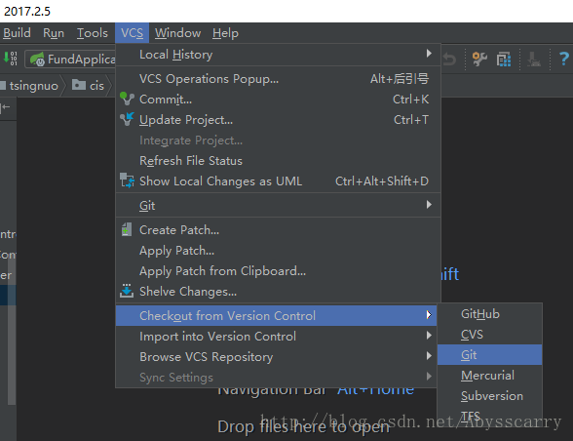Click the Update Project arrow icon
Screen dimensions: 573x441
click(x=127, y=119)
